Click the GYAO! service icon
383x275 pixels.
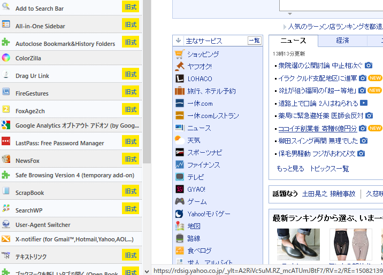tap(180, 189)
